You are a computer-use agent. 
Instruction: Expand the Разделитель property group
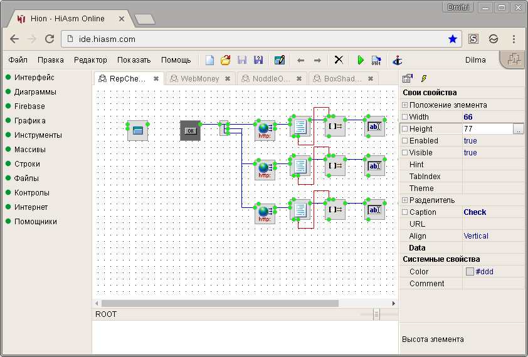pos(405,200)
